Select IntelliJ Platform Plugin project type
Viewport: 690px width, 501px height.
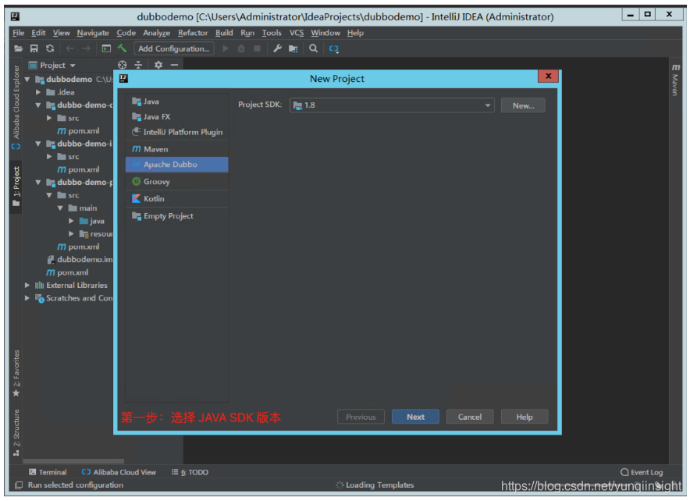point(177,132)
